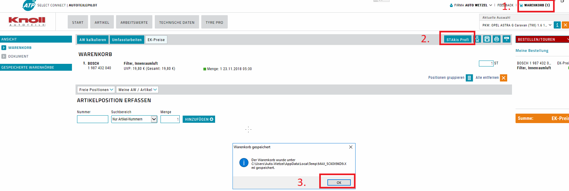Open the Warenkorb (1) cart link
569x191 pixels.
click(535, 5)
